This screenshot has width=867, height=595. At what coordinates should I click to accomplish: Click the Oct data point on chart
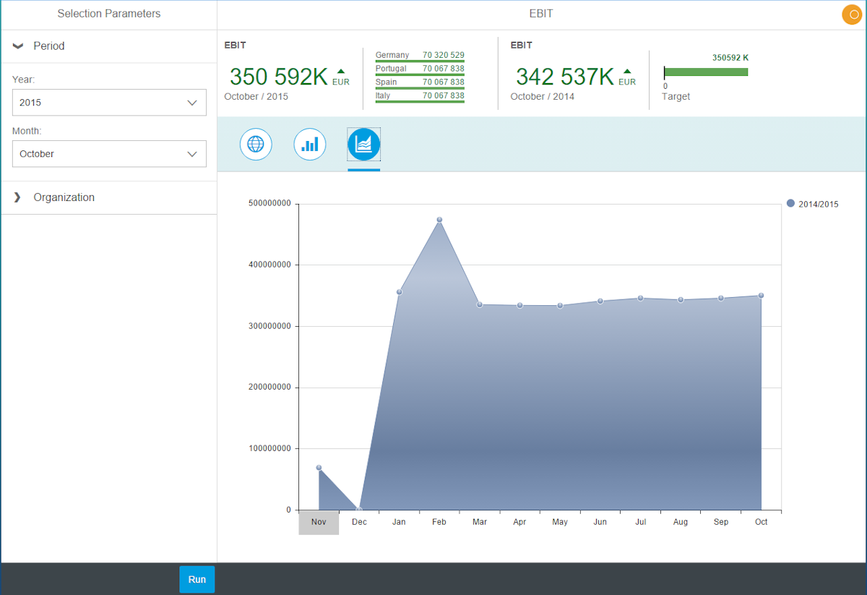tap(761, 296)
